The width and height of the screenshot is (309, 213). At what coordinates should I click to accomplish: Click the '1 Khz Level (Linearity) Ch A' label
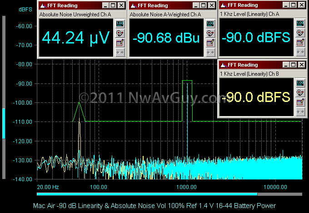(249, 14)
